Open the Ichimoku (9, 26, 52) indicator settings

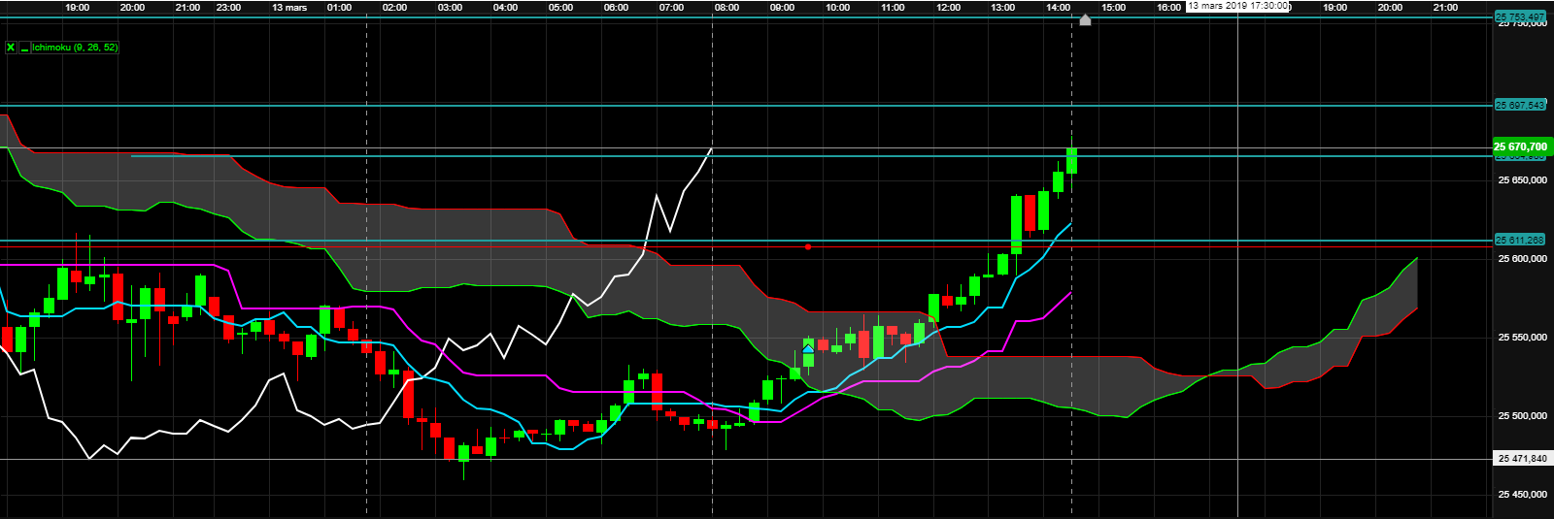coord(75,47)
